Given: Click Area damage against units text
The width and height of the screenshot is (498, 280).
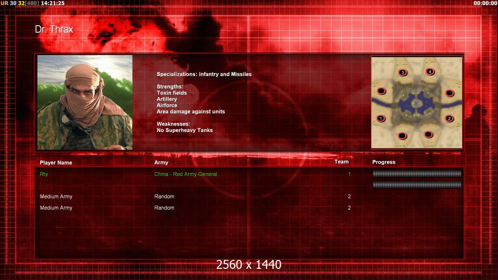Looking at the screenshot, I should pos(191,112).
